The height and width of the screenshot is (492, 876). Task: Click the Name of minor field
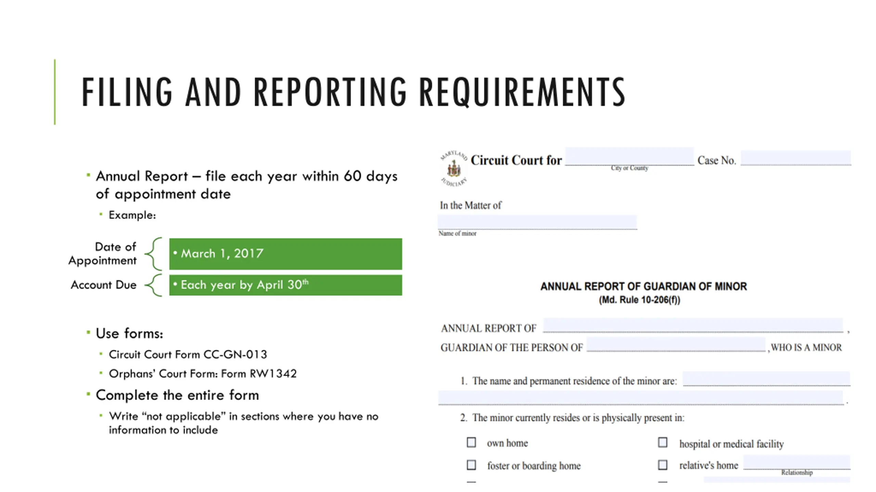[x=537, y=222]
